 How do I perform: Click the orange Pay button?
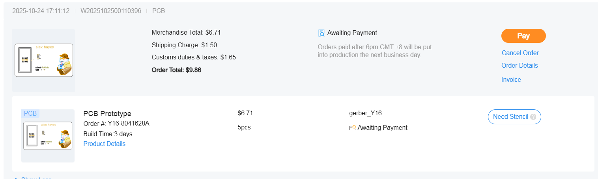[523, 36]
